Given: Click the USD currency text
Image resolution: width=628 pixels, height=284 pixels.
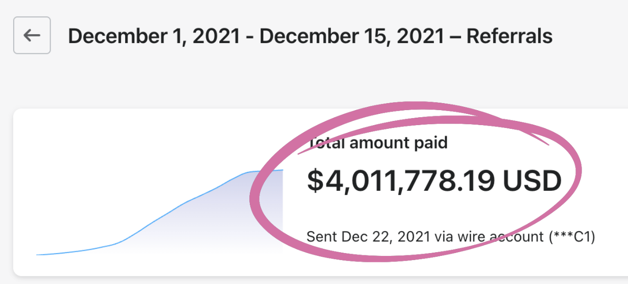Looking at the screenshot, I should pos(532,181).
